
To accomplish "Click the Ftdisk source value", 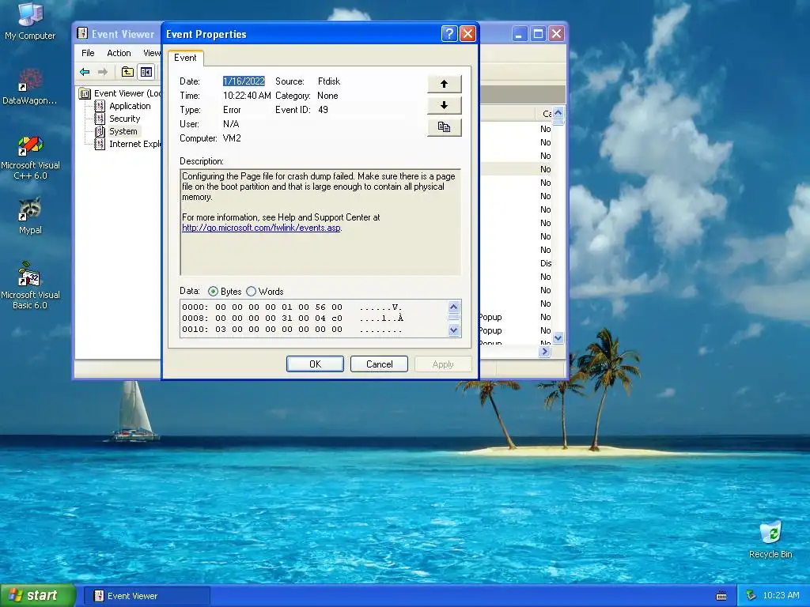I will [329, 81].
